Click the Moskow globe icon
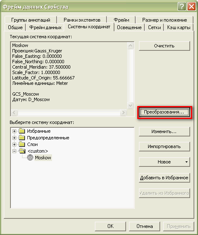 click(x=30, y=158)
